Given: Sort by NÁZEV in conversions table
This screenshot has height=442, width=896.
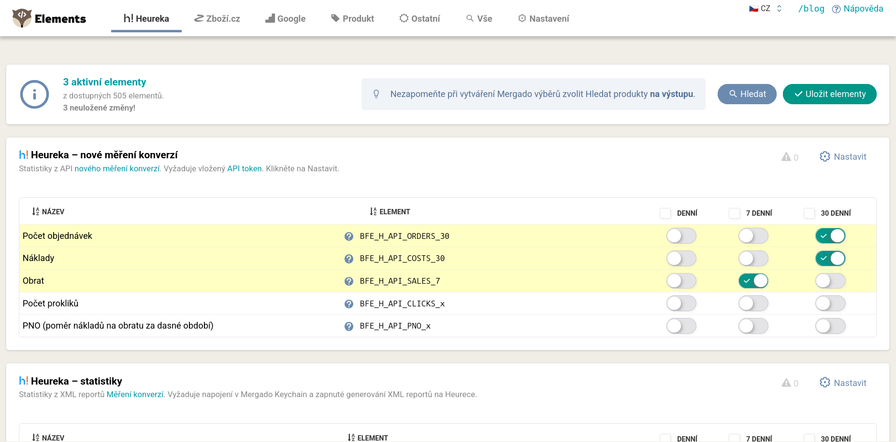Looking at the screenshot, I should 48,212.
